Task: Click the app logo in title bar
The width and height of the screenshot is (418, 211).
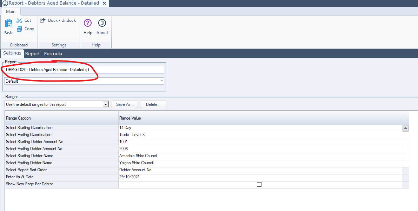Action: coord(5,3)
